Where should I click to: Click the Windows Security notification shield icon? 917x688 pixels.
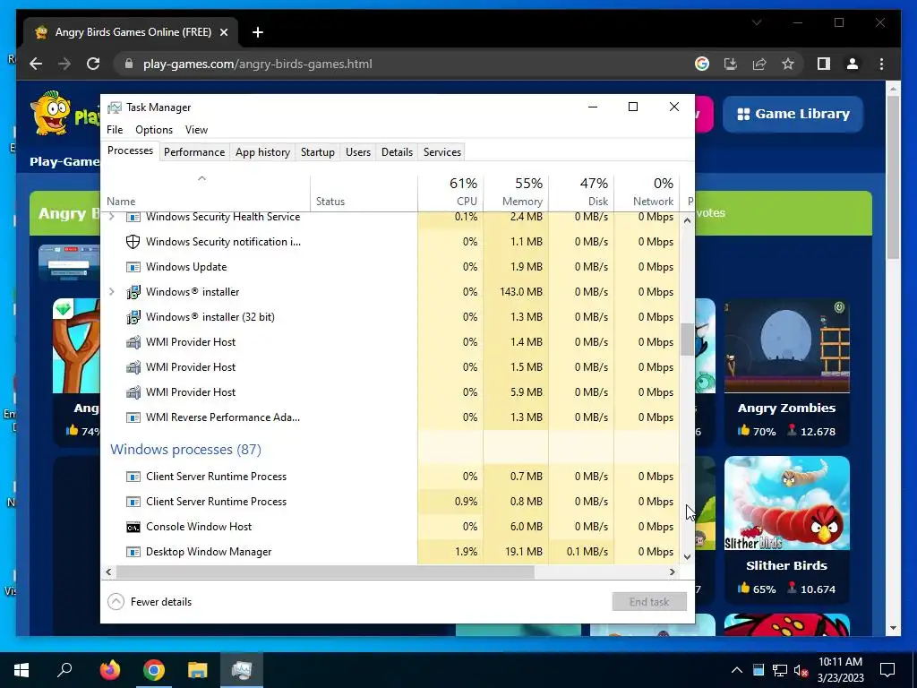(133, 242)
